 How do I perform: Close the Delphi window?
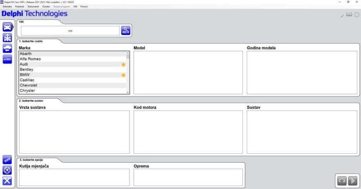357,2
